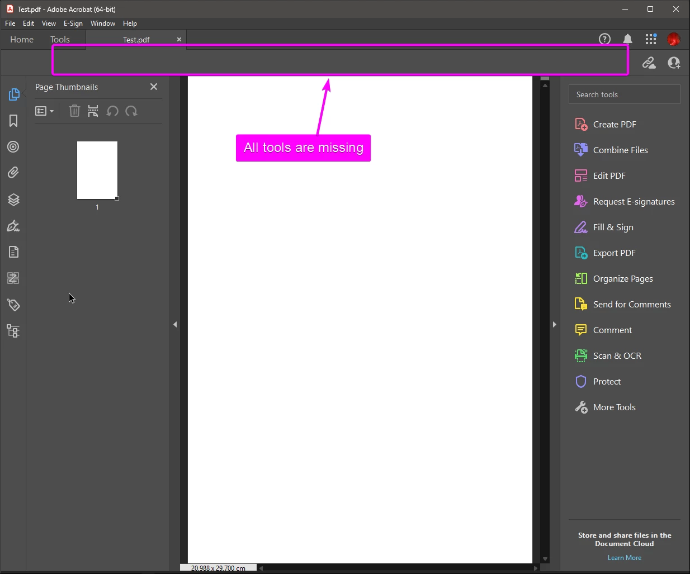The height and width of the screenshot is (574, 690).
Task: Open Request E-signatures tool
Action: 625,201
